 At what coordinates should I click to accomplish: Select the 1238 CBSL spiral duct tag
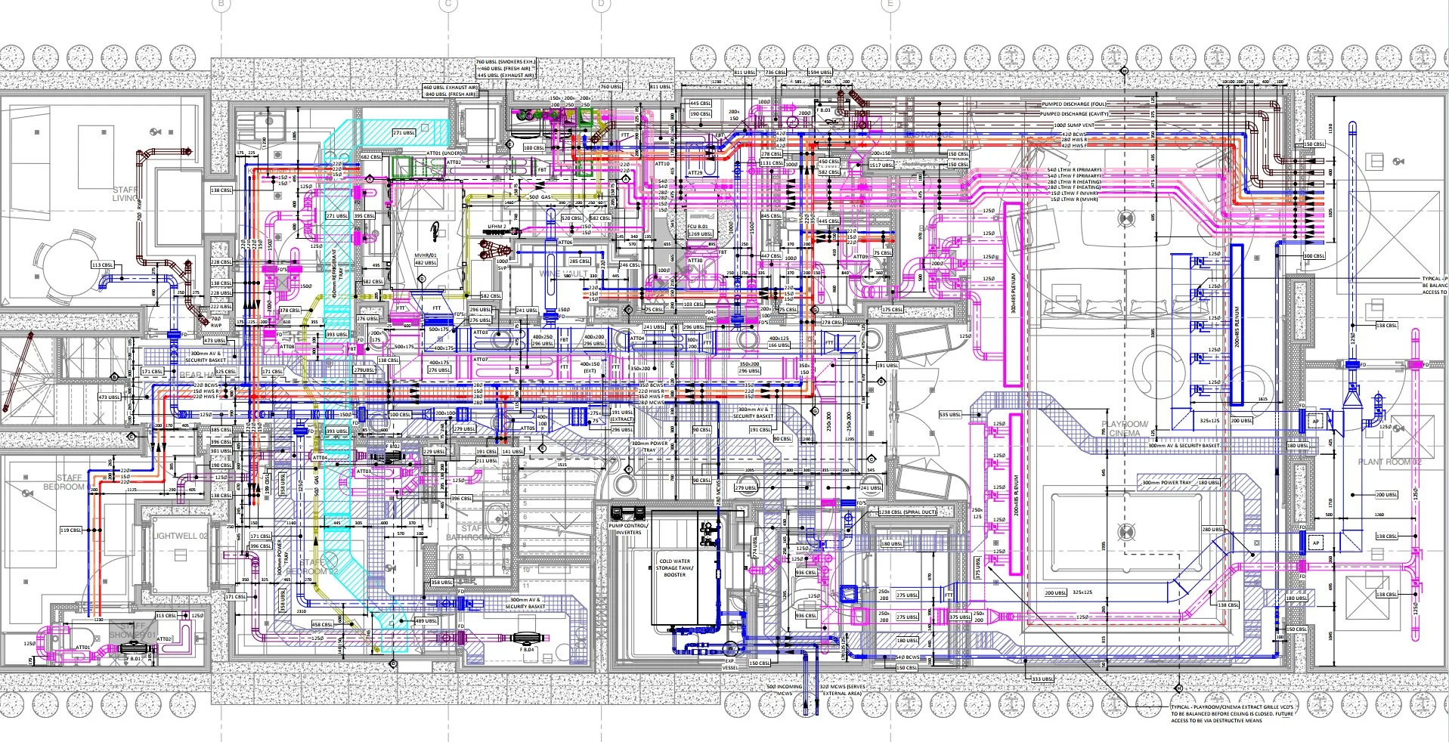[x=907, y=512]
